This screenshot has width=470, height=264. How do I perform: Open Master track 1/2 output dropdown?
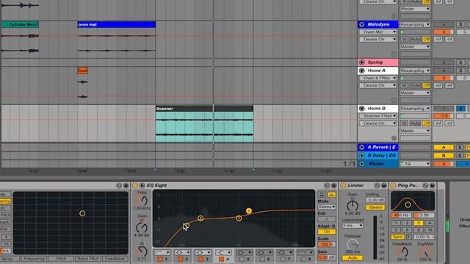pos(415,164)
